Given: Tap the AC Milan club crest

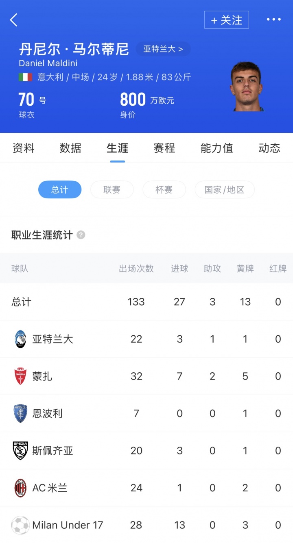Looking at the screenshot, I should tap(20, 488).
